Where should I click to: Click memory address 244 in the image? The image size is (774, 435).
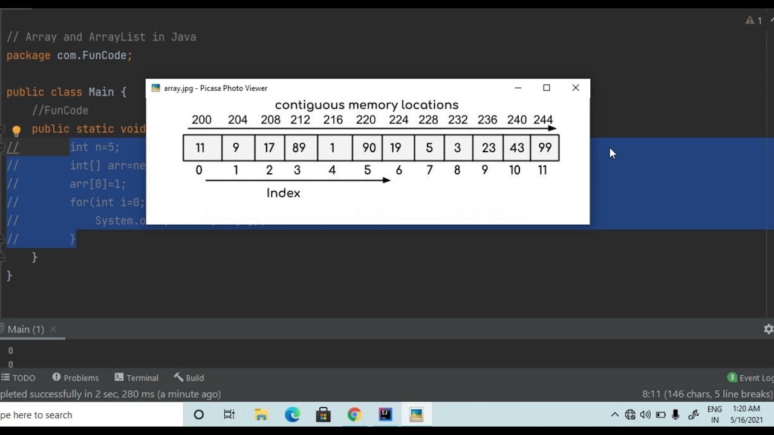tap(543, 120)
